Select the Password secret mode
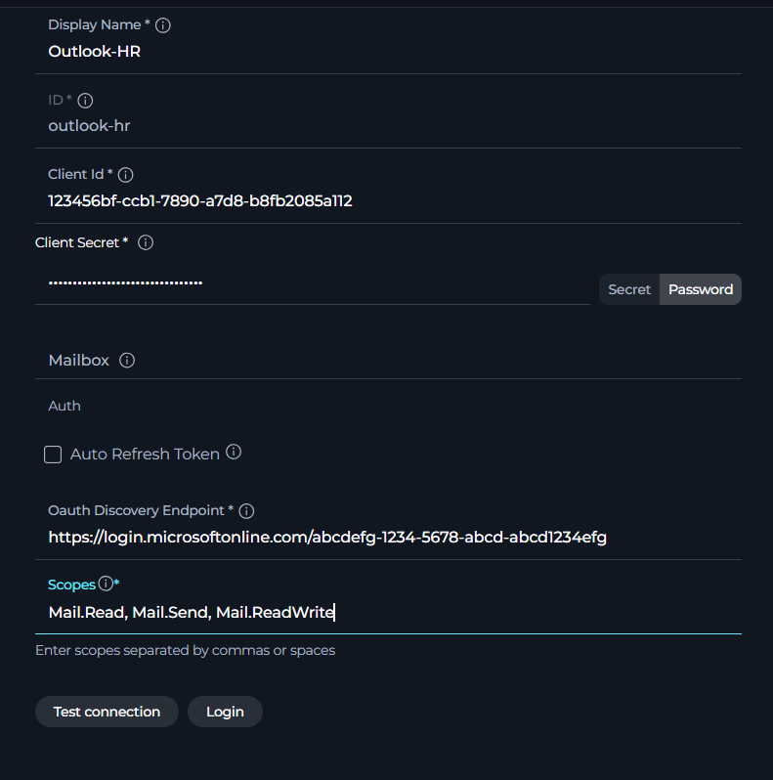The height and width of the screenshot is (780, 773). [701, 289]
